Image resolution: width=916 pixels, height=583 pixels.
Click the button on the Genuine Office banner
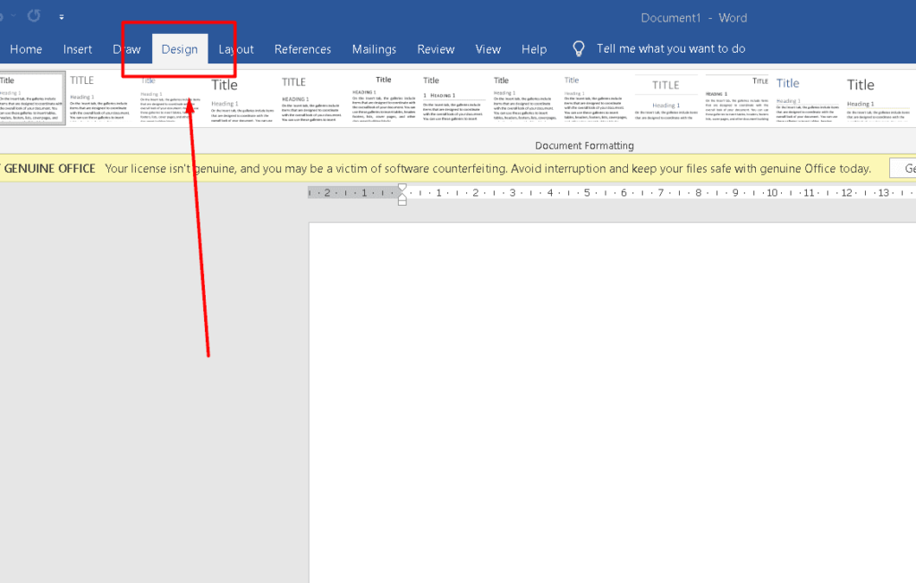coord(903,168)
